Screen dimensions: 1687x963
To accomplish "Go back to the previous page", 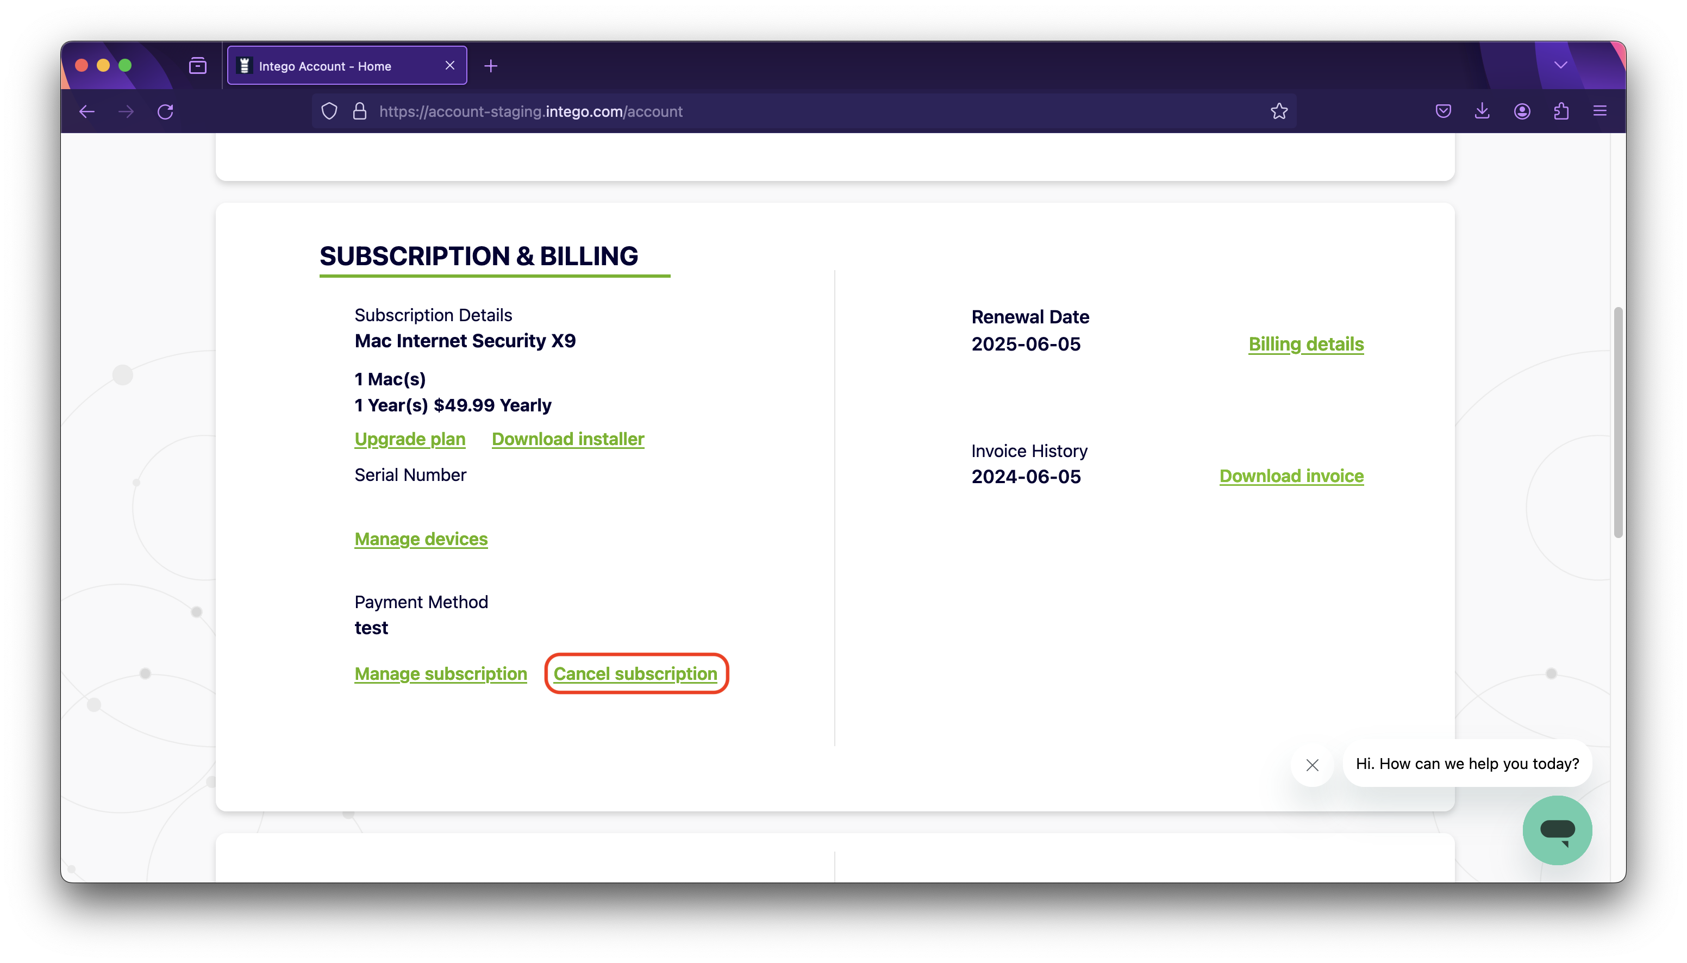I will [86, 111].
